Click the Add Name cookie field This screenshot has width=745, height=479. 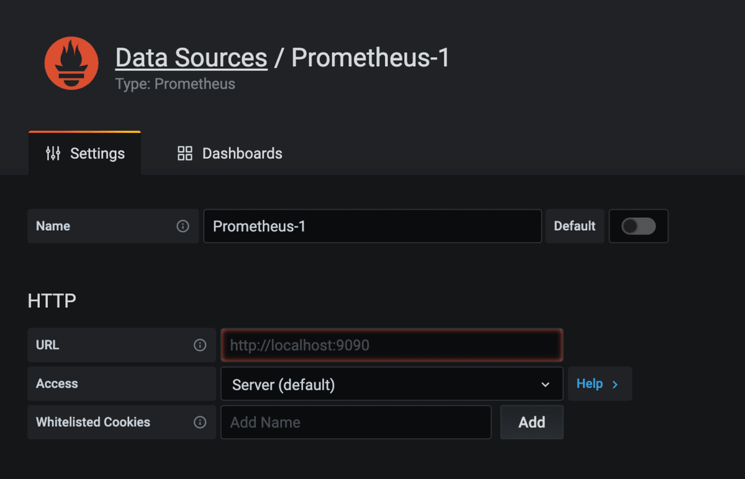click(356, 422)
